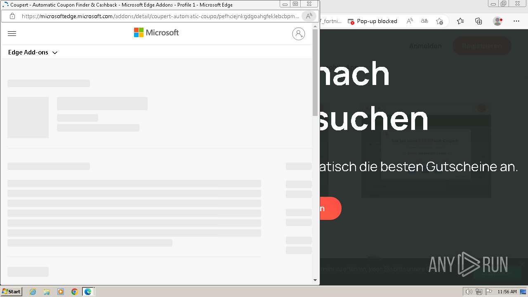Switch to Edge in taskbar

click(88, 292)
